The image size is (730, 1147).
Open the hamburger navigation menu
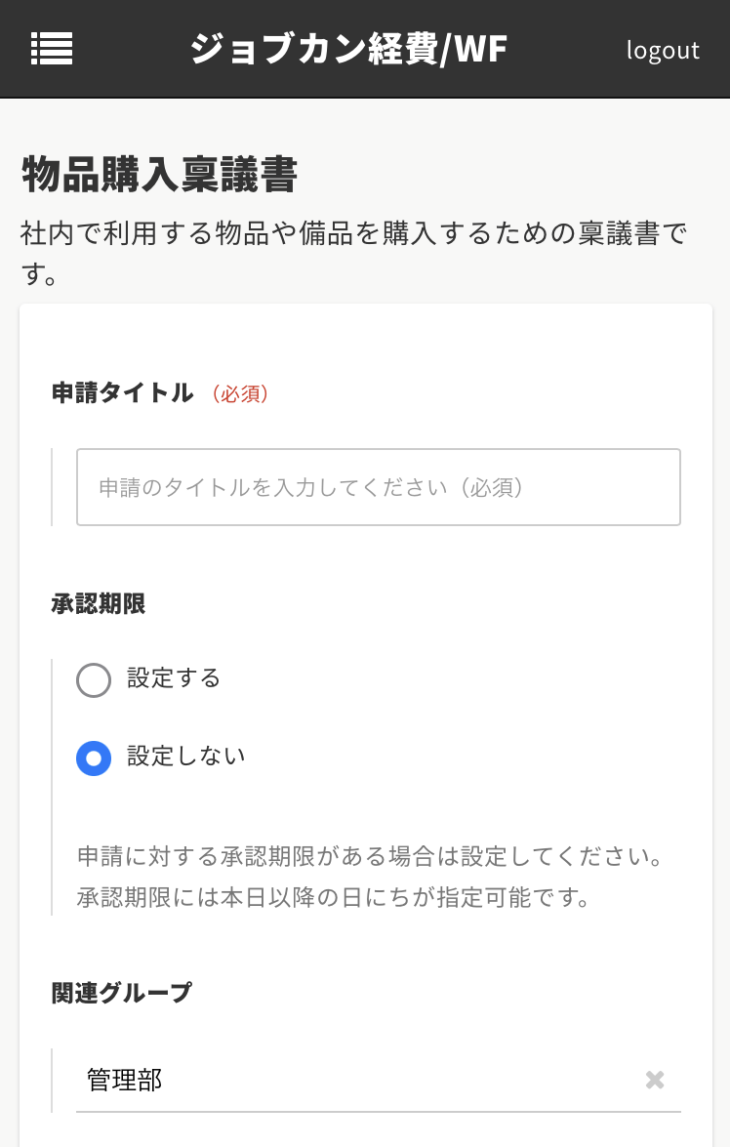[52, 48]
